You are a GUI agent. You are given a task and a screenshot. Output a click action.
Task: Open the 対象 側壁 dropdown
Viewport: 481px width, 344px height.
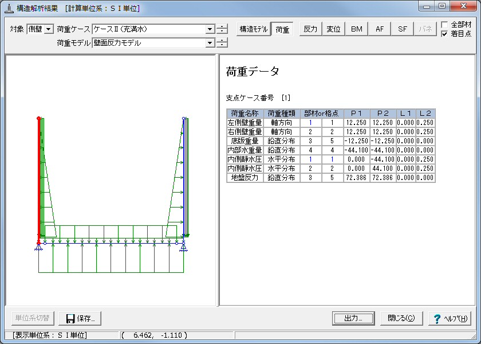pos(49,29)
